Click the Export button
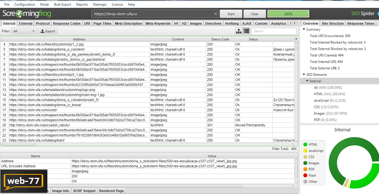This screenshot has height=194, width=379. (x=48, y=31)
